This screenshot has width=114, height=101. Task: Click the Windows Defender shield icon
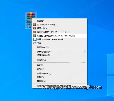(x=35, y=39)
